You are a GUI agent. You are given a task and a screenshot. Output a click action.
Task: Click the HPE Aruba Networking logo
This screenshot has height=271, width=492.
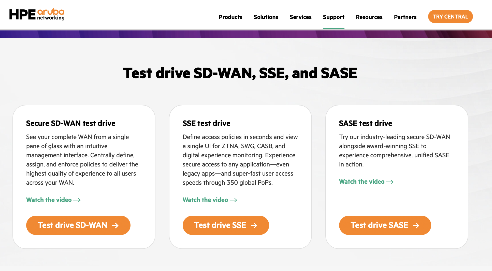37,15
